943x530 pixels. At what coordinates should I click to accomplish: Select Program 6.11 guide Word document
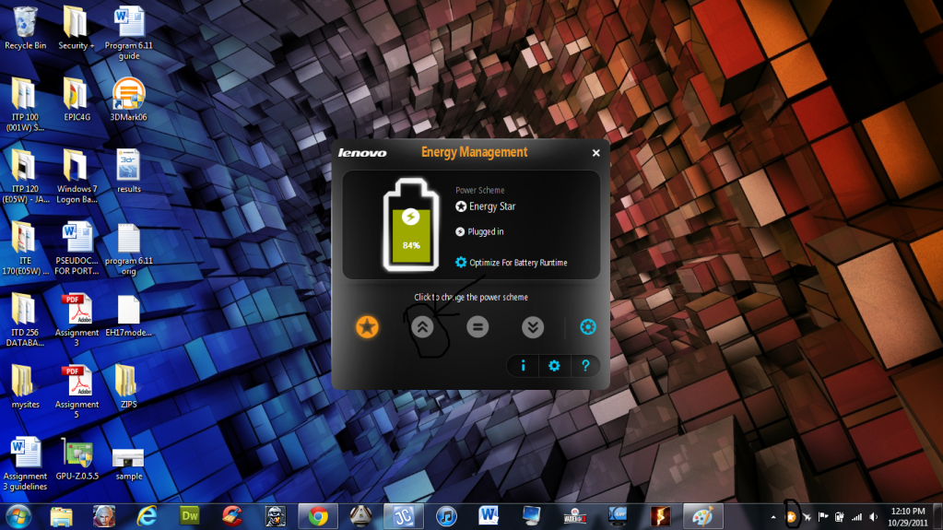pos(129,32)
